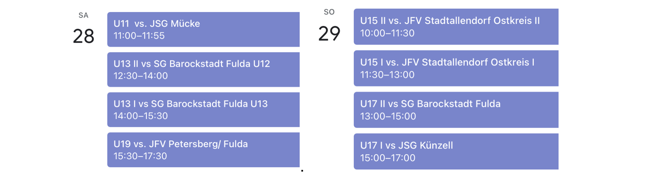
Task: Click the 13:00–15:00 time text
Action: (x=388, y=116)
